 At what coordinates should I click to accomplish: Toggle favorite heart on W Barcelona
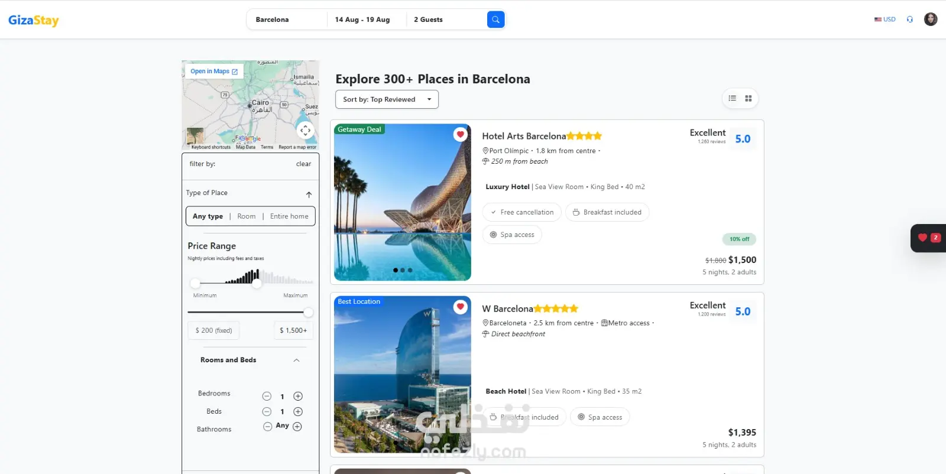pyautogui.click(x=460, y=307)
